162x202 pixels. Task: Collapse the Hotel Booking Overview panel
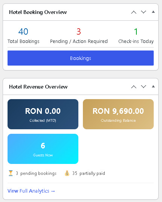pyautogui.click(x=153, y=12)
